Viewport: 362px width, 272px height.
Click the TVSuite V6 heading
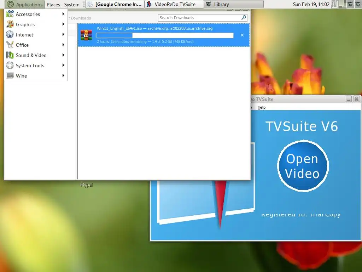pos(302,126)
